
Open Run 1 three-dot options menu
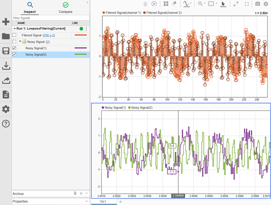86,29
